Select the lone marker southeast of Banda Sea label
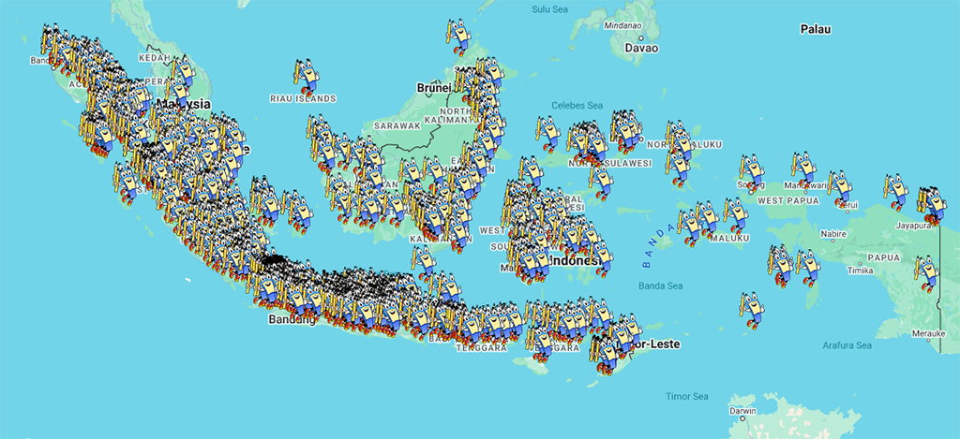 [x=752, y=311]
